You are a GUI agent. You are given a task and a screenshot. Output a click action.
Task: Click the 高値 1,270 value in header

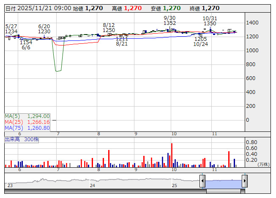[133, 8]
